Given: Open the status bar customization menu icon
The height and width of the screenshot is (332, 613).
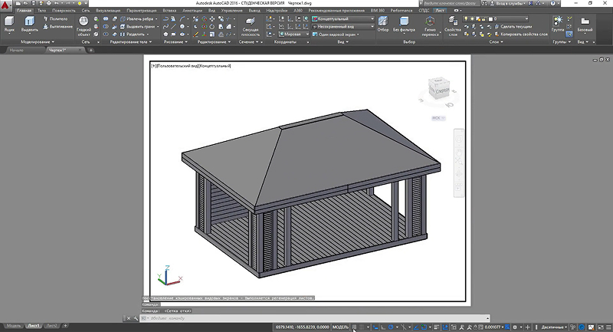Looking at the screenshot, I should pyautogui.click(x=608, y=327).
